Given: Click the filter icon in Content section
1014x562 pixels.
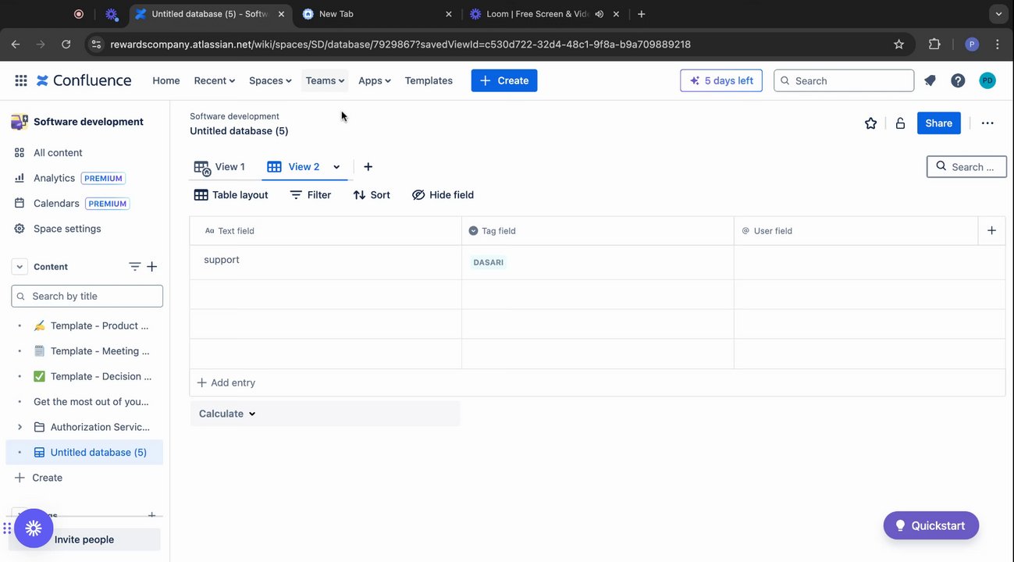Looking at the screenshot, I should [134, 267].
